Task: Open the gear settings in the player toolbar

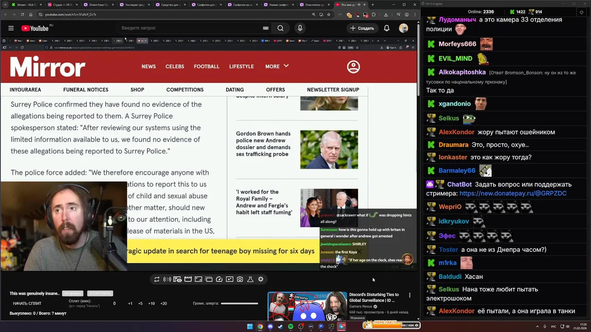Action: [x=261, y=279]
